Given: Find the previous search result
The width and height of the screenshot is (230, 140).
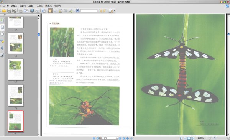Looking at the screenshot, I should (x=100, y=11).
